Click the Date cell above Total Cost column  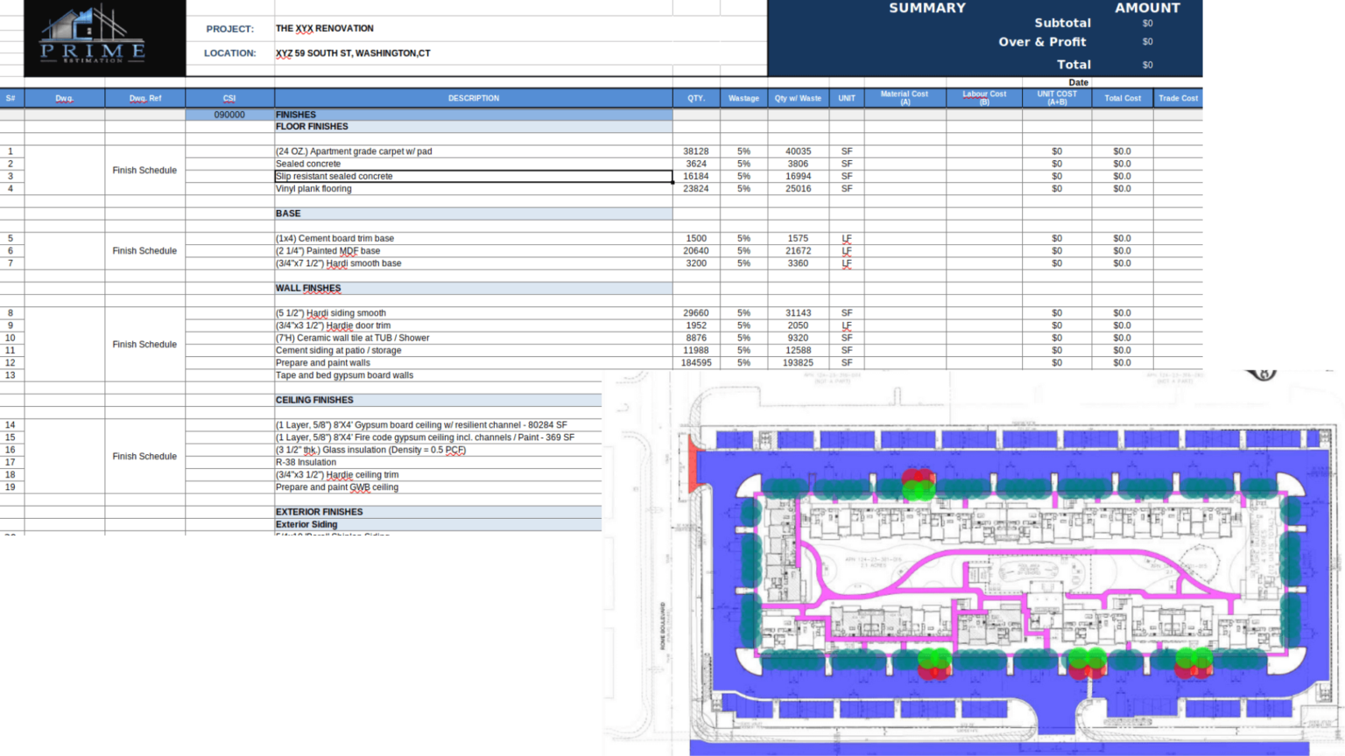[x=1078, y=82]
